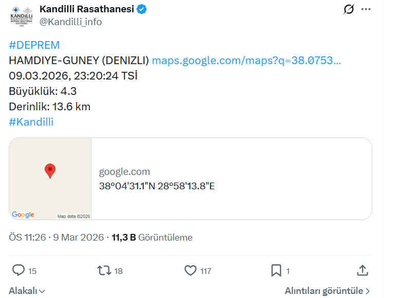Click the Kandilli Rasathanesi display name
Image resolution: width=399 pixels, height=298 pixels.
[87, 9]
